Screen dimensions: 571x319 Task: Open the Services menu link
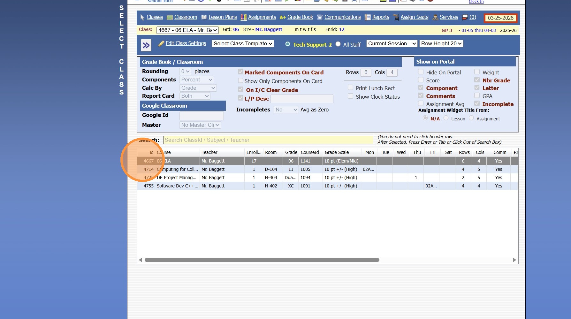point(449,17)
